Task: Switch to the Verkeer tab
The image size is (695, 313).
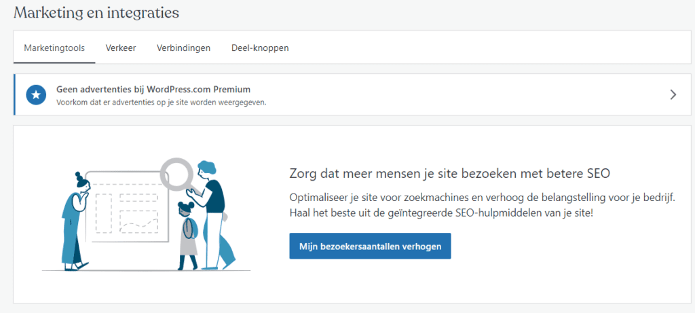Action: [121, 48]
